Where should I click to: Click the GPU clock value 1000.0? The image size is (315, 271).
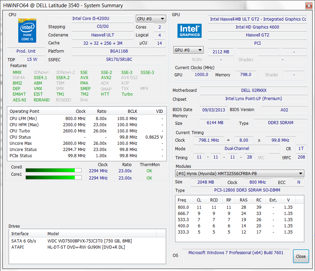[201, 75]
